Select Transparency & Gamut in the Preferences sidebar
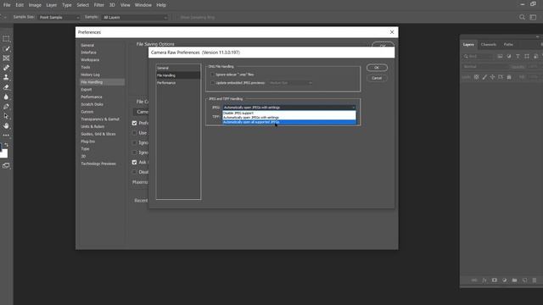The height and width of the screenshot is (305, 543). pos(100,119)
